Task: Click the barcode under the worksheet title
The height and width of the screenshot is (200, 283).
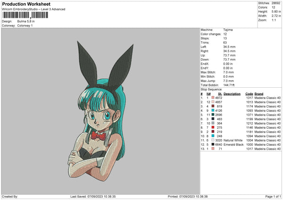Action: click(x=25, y=15)
